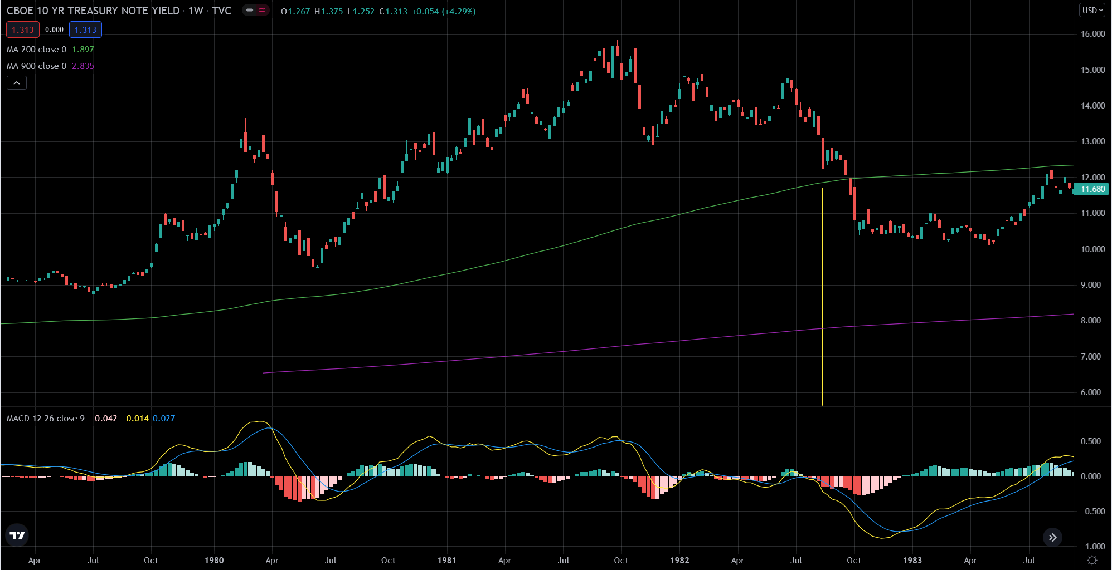This screenshot has height=570, width=1112.
Task: Collapse the indicator legend with the caret button
Action: (x=17, y=83)
